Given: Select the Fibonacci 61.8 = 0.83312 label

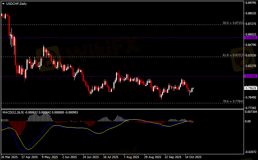Looking at the screenshot, I should tap(233, 55).
